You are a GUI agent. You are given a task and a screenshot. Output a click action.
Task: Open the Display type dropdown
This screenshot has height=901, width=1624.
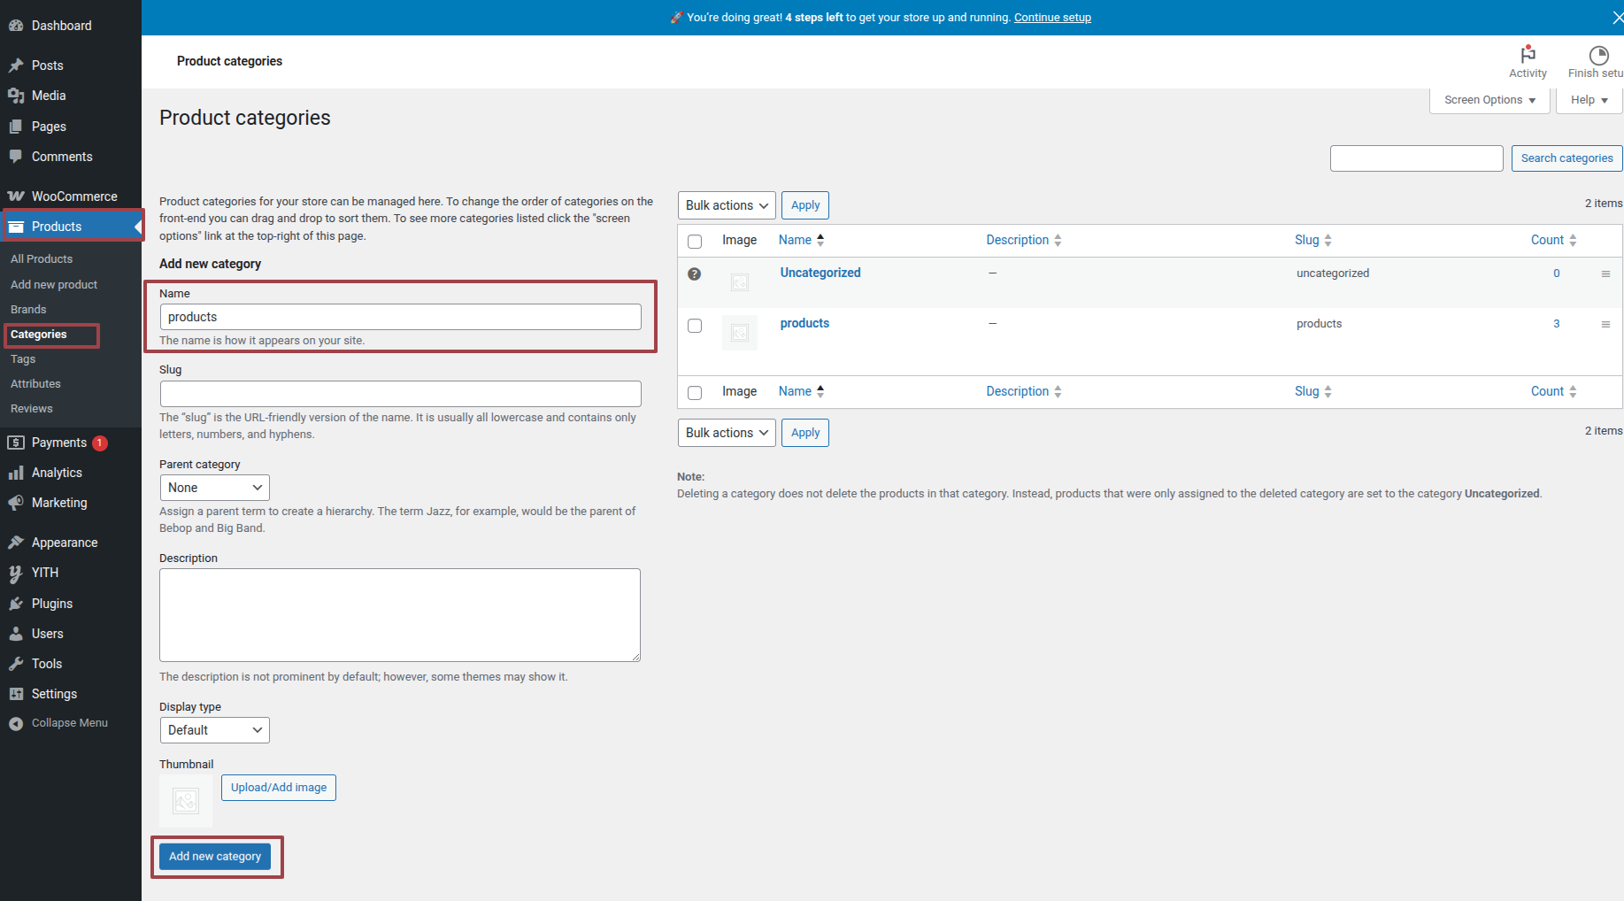point(214,730)
